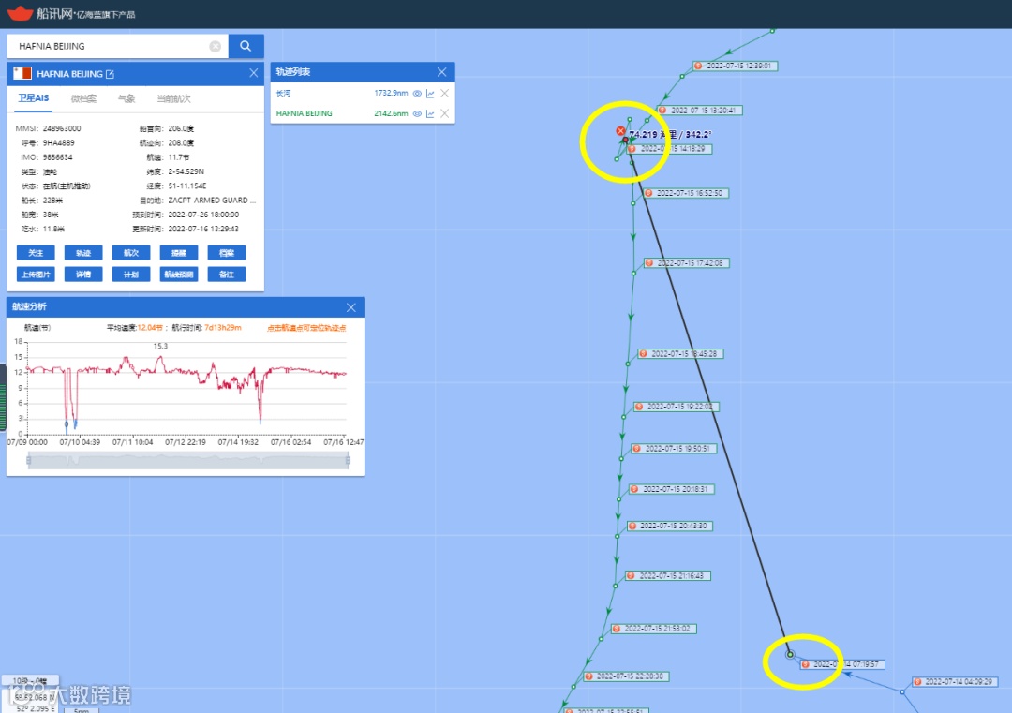Click the right handle of chart range slider
Viewport: 1012px width, 713px height.
pos(348,460)
